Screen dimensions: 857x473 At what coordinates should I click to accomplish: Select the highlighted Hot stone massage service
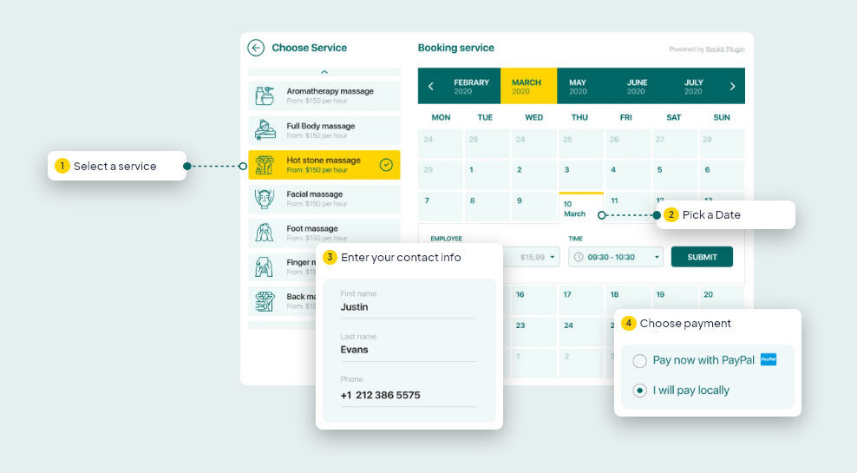click(324, 165)
